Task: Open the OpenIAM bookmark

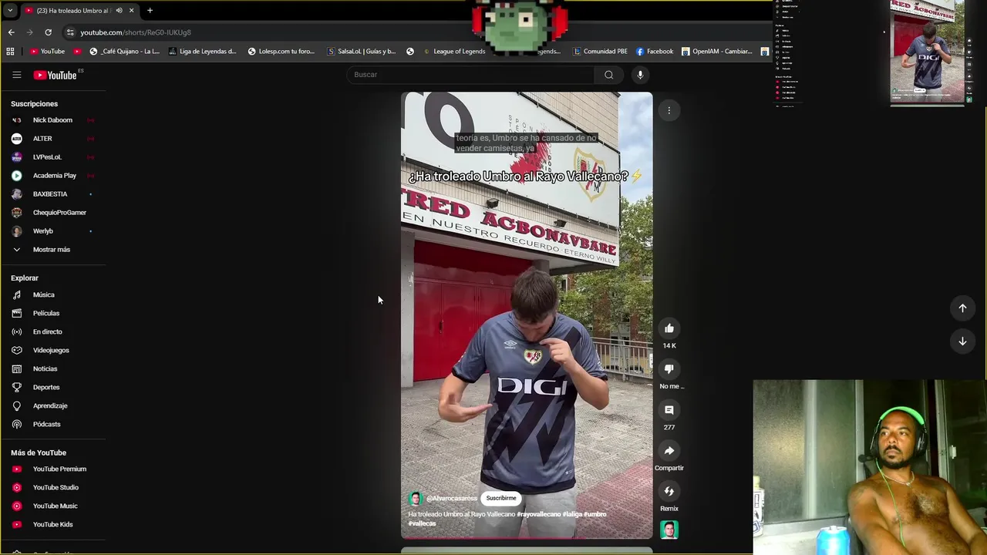Action: tap(716, 52)
